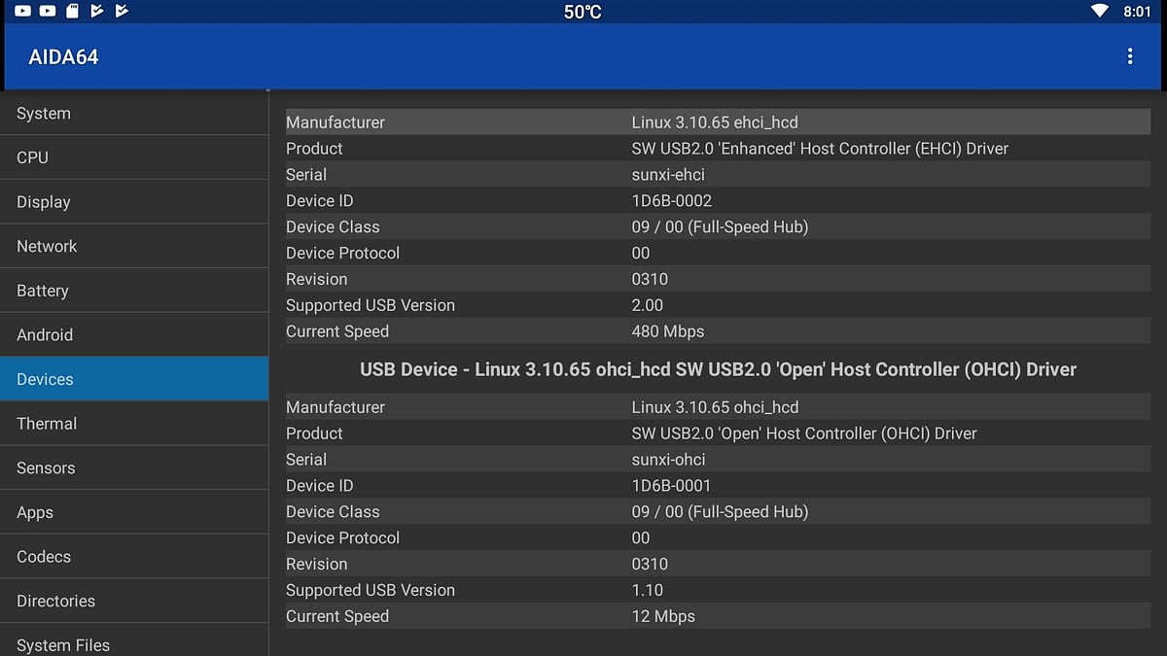
Task: Tap the SD card notification icon
Action: 72,12
